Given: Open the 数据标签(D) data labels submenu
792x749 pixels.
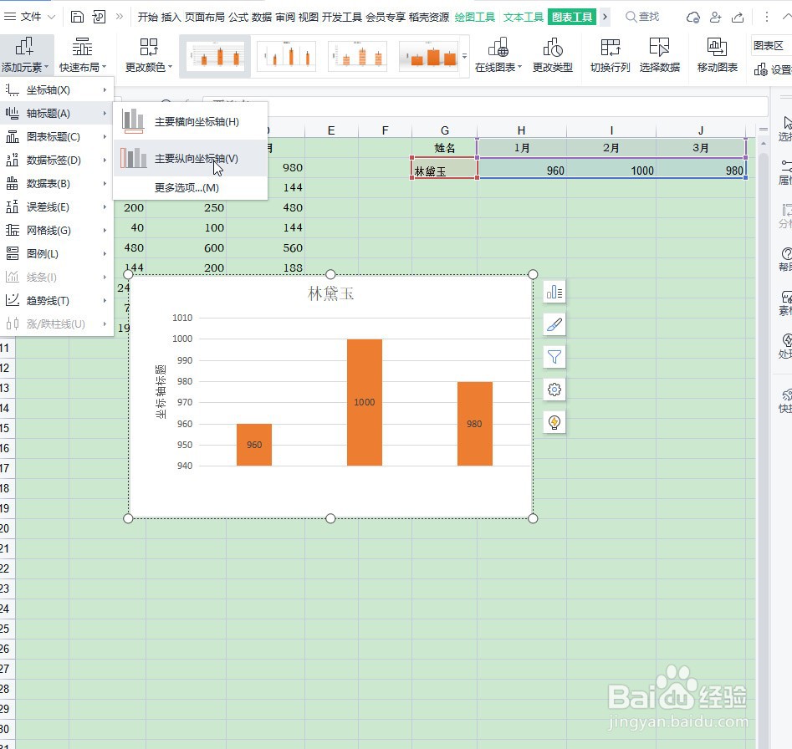Looking at the screenshot, I should pos(57,160).
